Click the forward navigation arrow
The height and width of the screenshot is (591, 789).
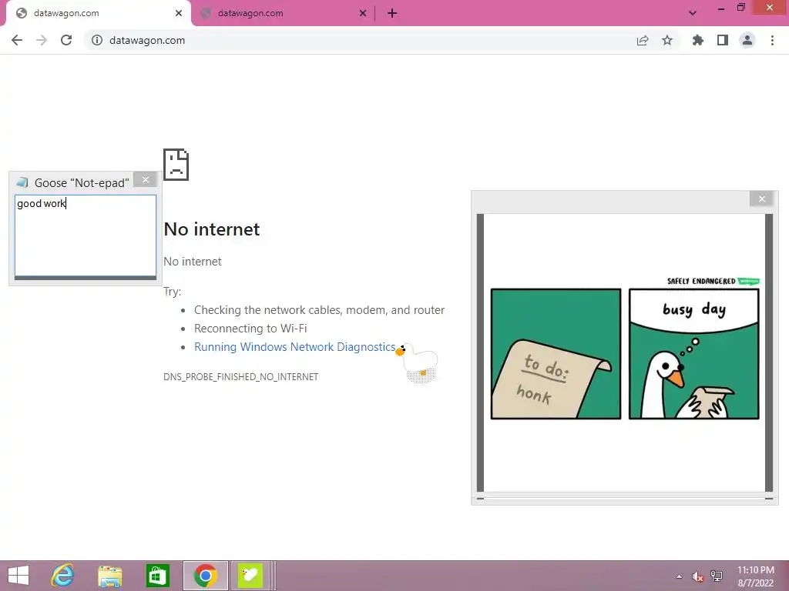tap(42, 40)
